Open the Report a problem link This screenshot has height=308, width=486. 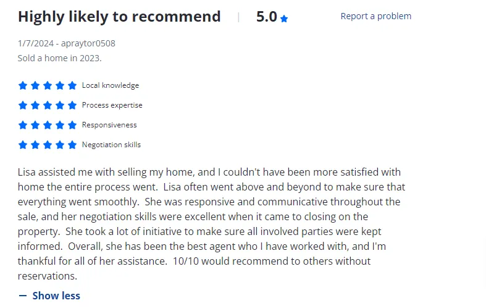click(x=375, y=16)
